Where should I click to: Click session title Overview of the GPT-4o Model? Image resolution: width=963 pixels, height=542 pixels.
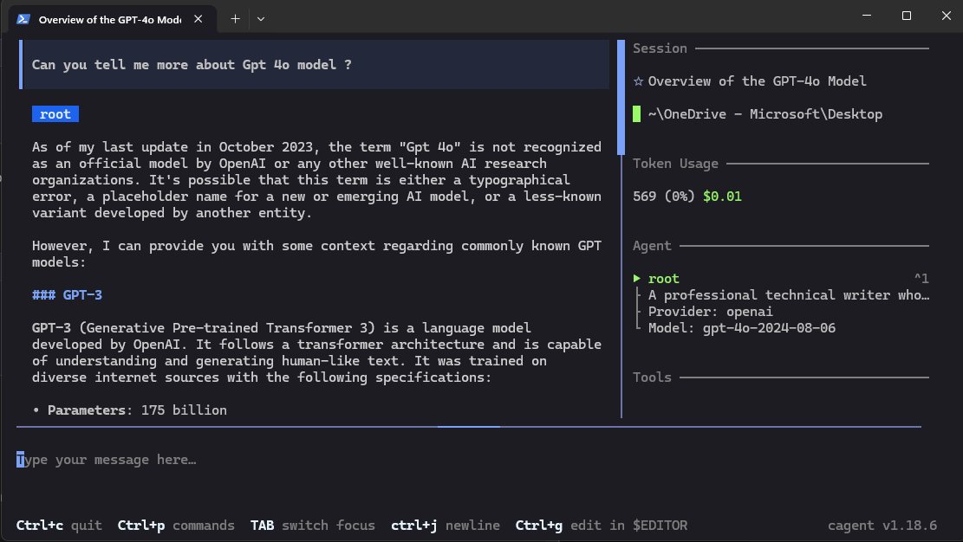click(758, 81)
